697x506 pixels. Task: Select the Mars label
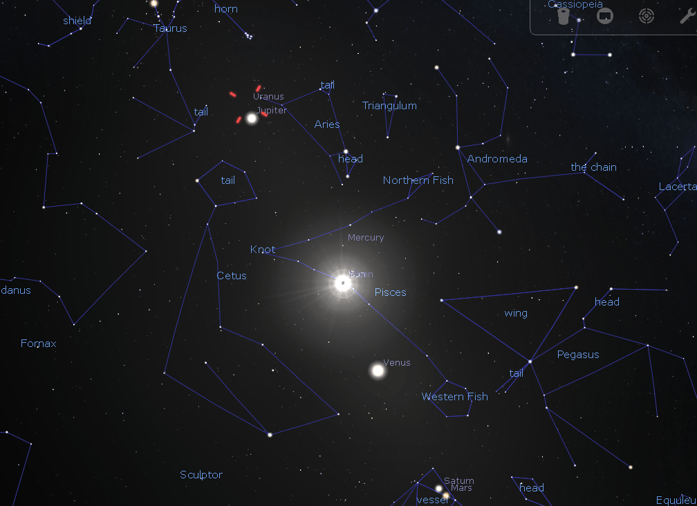pyautogui.click(x=461, y=489)
